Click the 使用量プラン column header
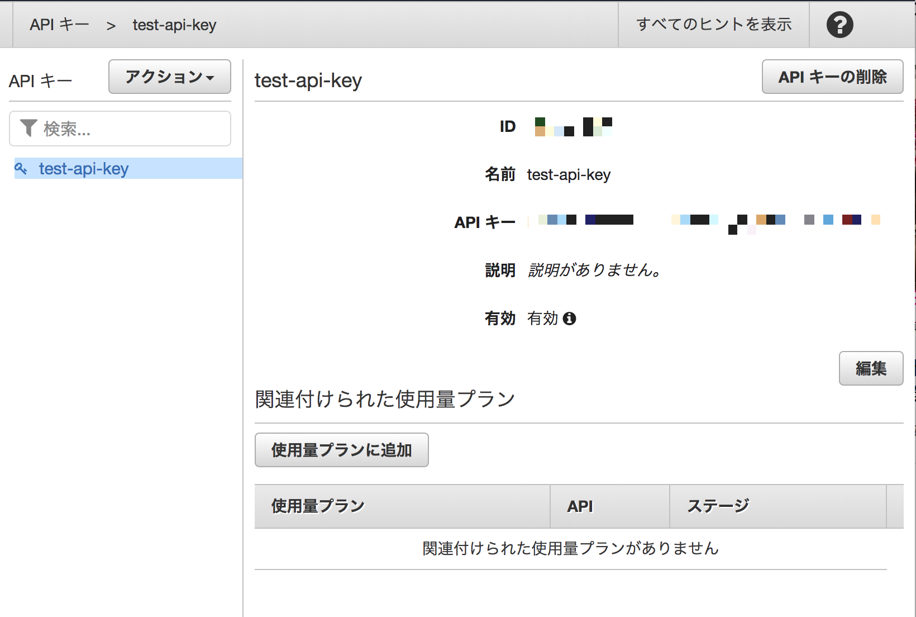Viewport: 916px width, 617px height. [318, 506]
